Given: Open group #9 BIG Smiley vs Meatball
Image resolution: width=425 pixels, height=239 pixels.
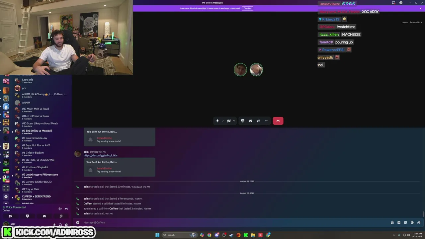Looking at the screenshot, I should point(42,132).
